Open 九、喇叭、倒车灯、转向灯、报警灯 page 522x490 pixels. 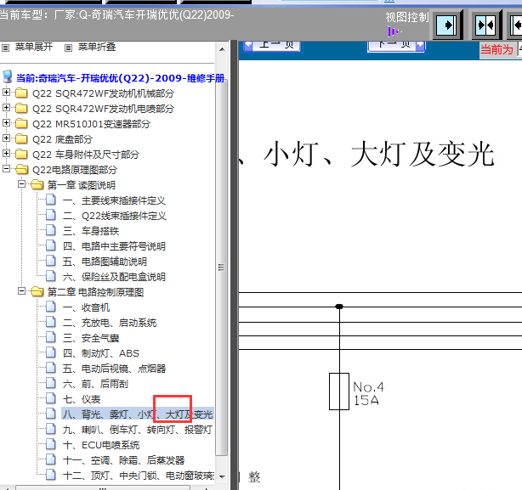pyautogui.click(x=138, y=430)
